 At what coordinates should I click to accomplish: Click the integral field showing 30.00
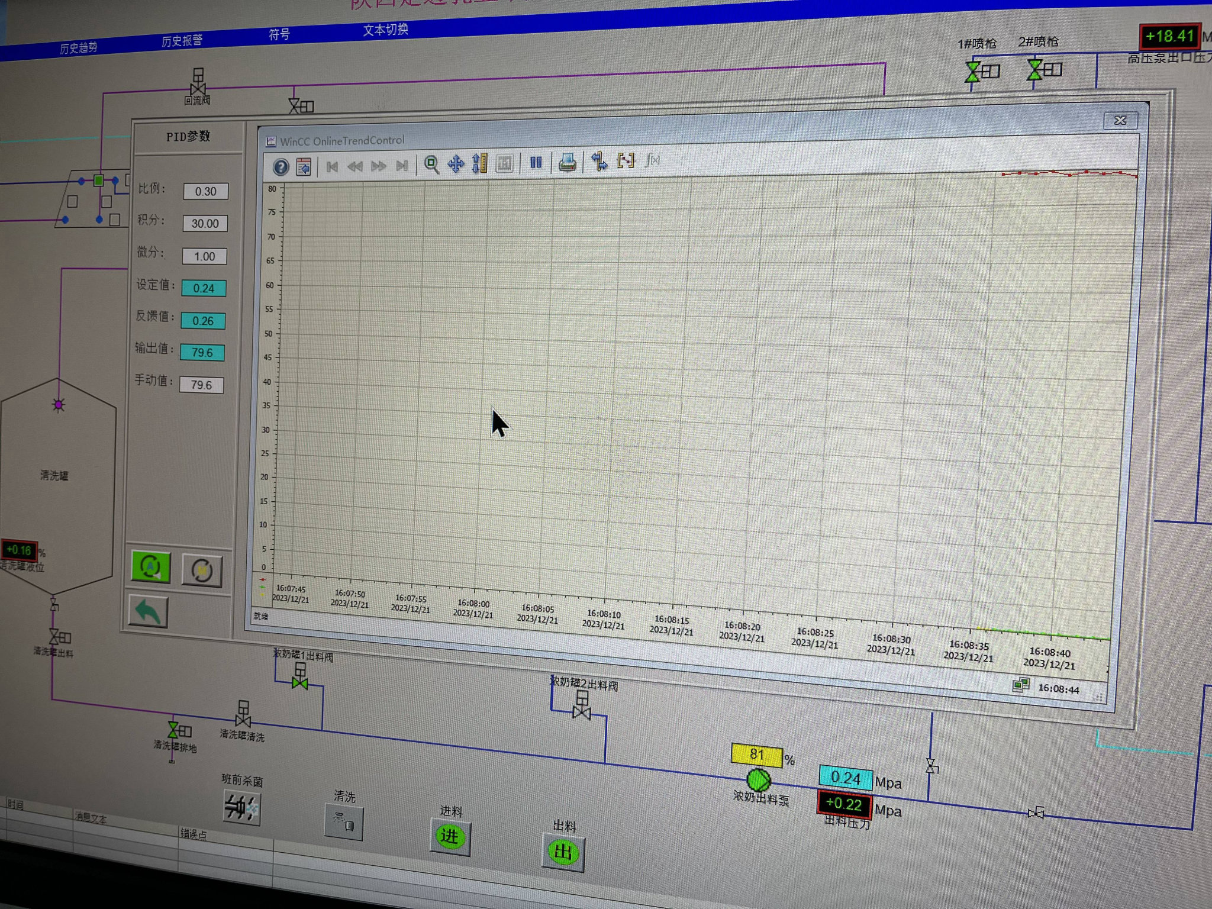click(x=205, y=224)
